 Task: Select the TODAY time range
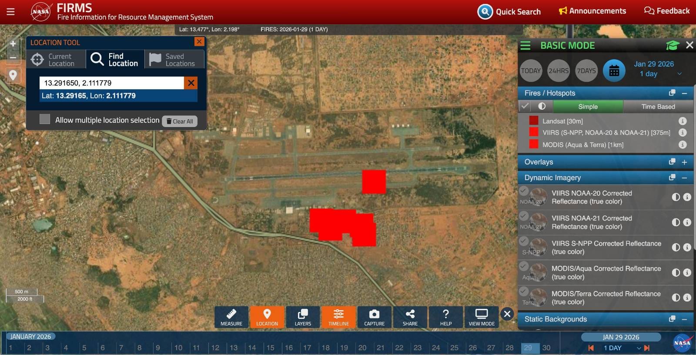(x=531, y=70)
